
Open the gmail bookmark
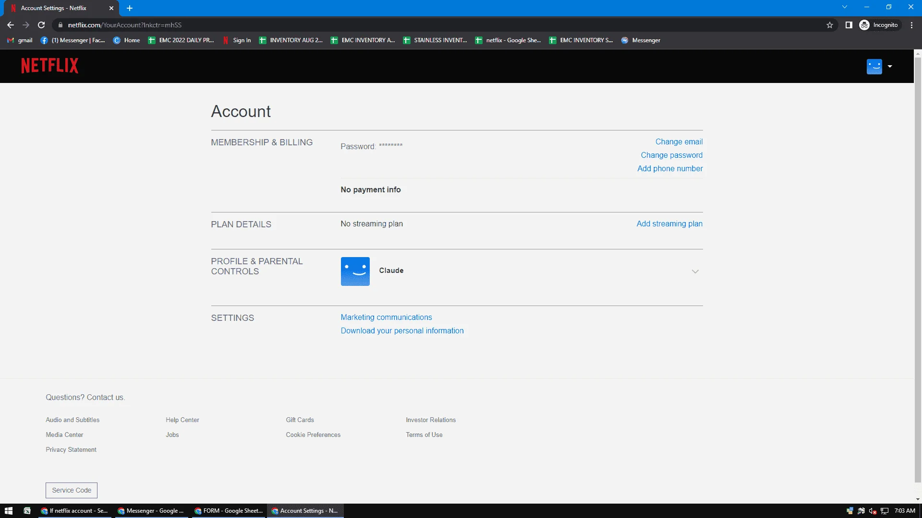coord(20,40)
